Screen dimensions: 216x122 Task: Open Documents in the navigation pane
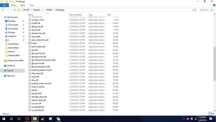tap(13, 25)
